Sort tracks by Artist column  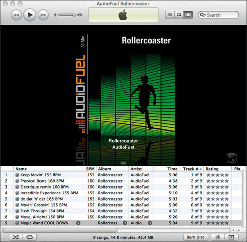(141, 169)
